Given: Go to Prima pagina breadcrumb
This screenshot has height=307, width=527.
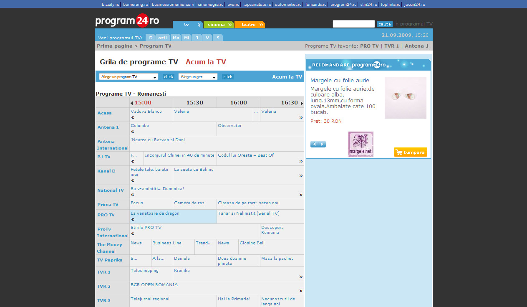Looking at the screenshot, I should tap(115, 46).
